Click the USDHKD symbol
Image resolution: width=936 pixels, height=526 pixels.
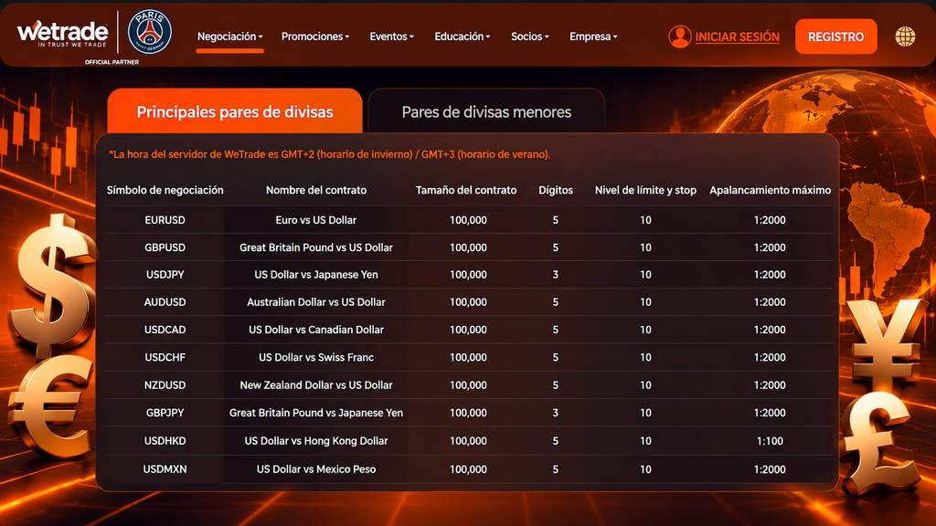pyautogui.click(x=165, y=441)
